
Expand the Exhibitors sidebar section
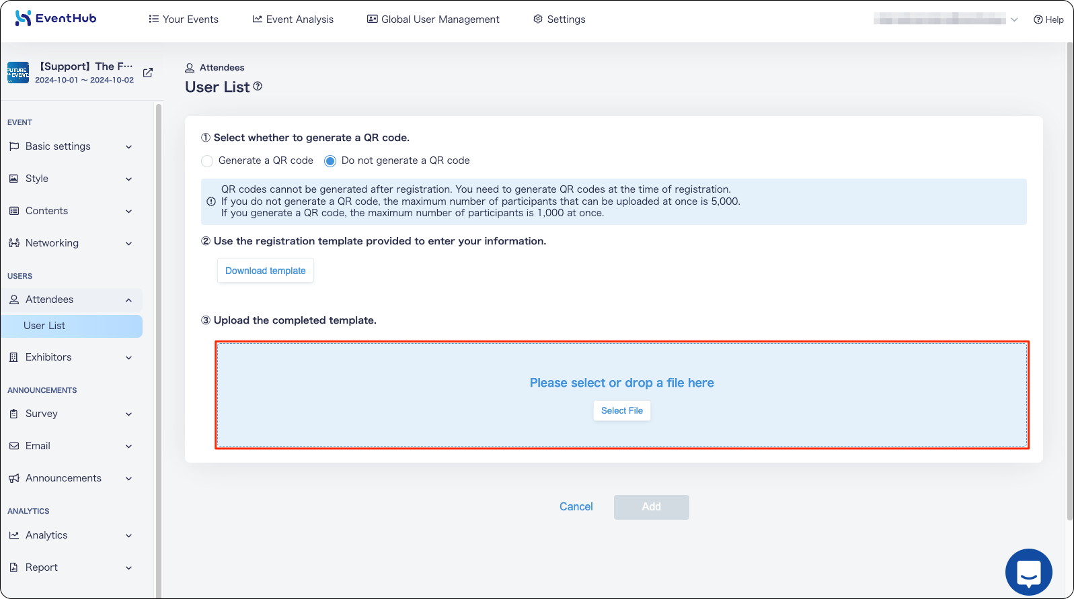71,357
